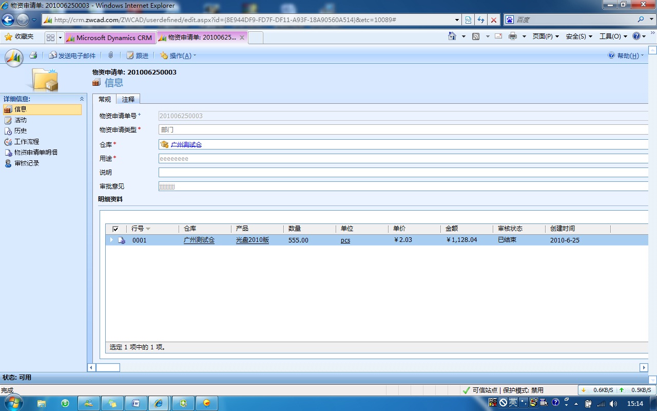The image size is (657, 411).
Task: Open 工作流程 (workflow) in the sidebar
Action: (26, 142)
